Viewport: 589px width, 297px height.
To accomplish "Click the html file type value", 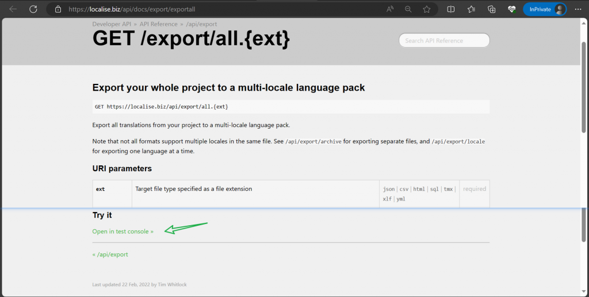I will tap(419, 189).
